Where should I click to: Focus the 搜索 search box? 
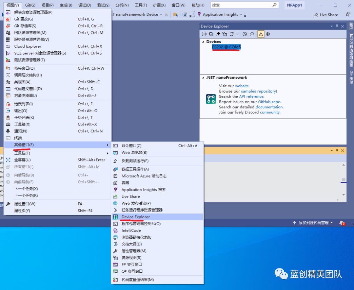245,5
